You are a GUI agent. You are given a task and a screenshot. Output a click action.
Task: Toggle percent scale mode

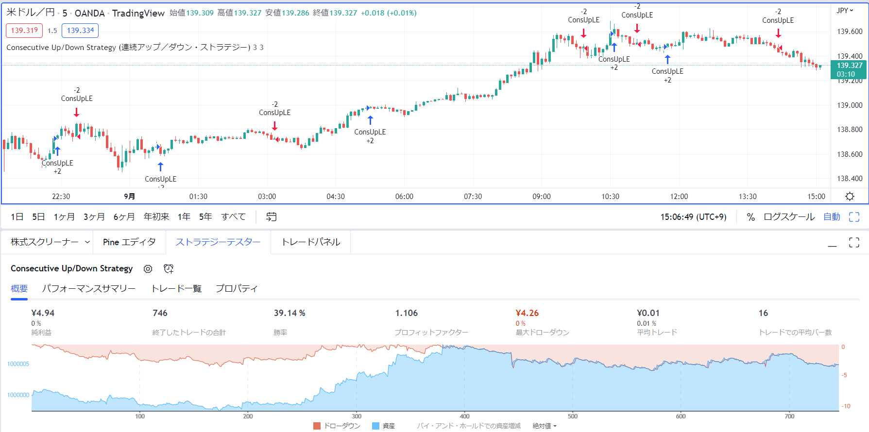[x=751, y=217]
